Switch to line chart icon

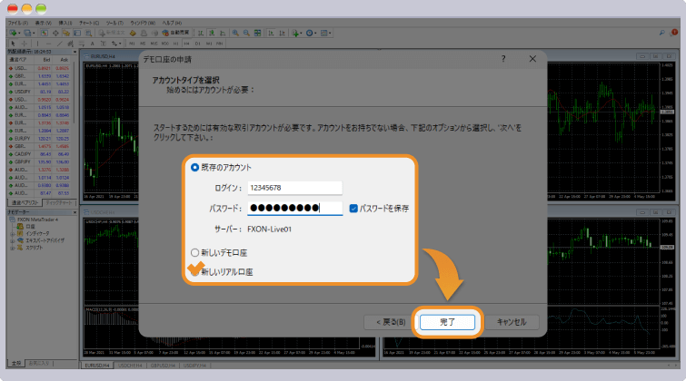(223, 33)
